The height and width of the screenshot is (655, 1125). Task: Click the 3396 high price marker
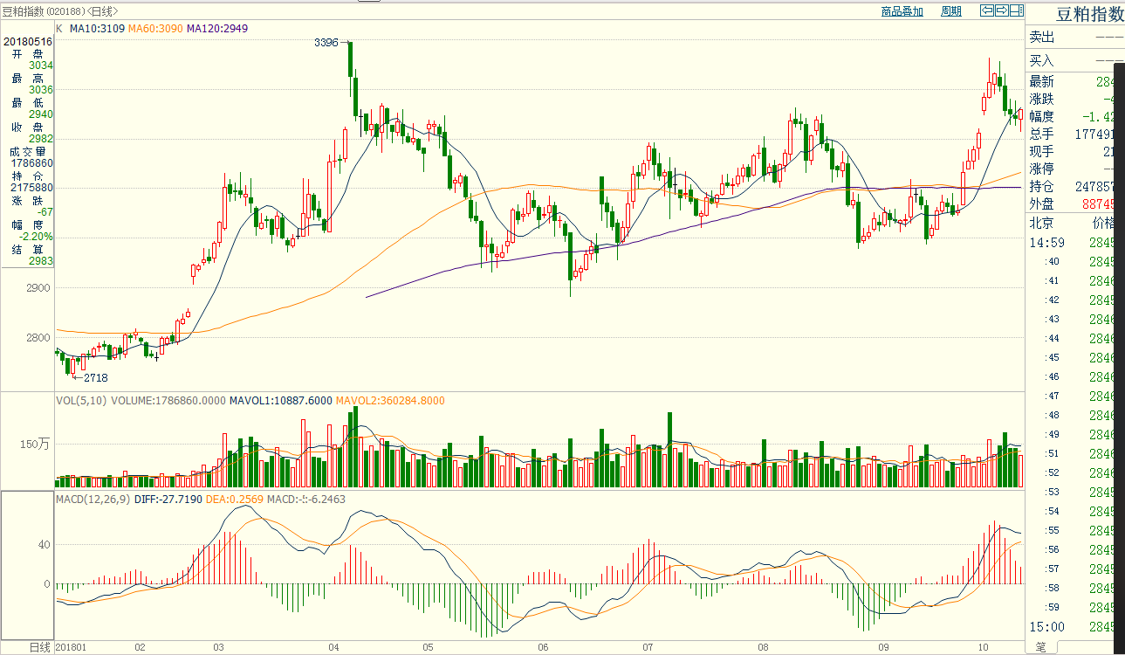(326, 42)
